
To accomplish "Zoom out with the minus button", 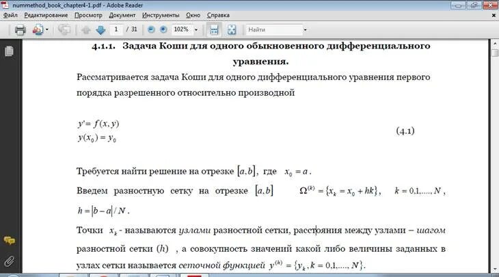I will 152,29.
